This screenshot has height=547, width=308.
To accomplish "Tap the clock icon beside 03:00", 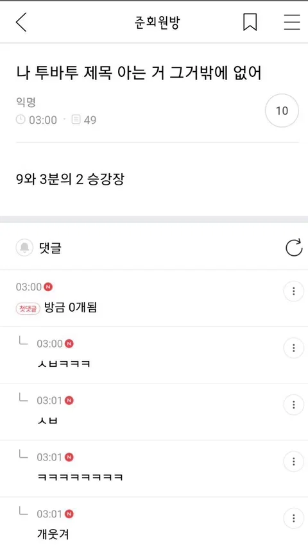I will [x=21, y=120].
